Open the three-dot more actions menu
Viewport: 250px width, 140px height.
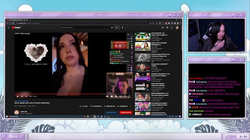(131, 106)
